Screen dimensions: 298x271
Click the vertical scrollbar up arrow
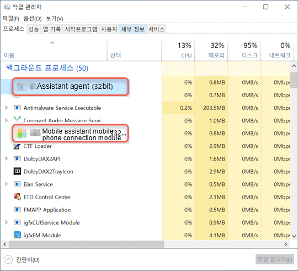294,66
